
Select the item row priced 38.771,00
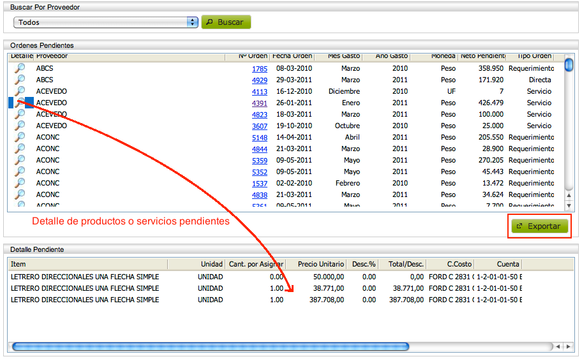click(x=265, y=288)
